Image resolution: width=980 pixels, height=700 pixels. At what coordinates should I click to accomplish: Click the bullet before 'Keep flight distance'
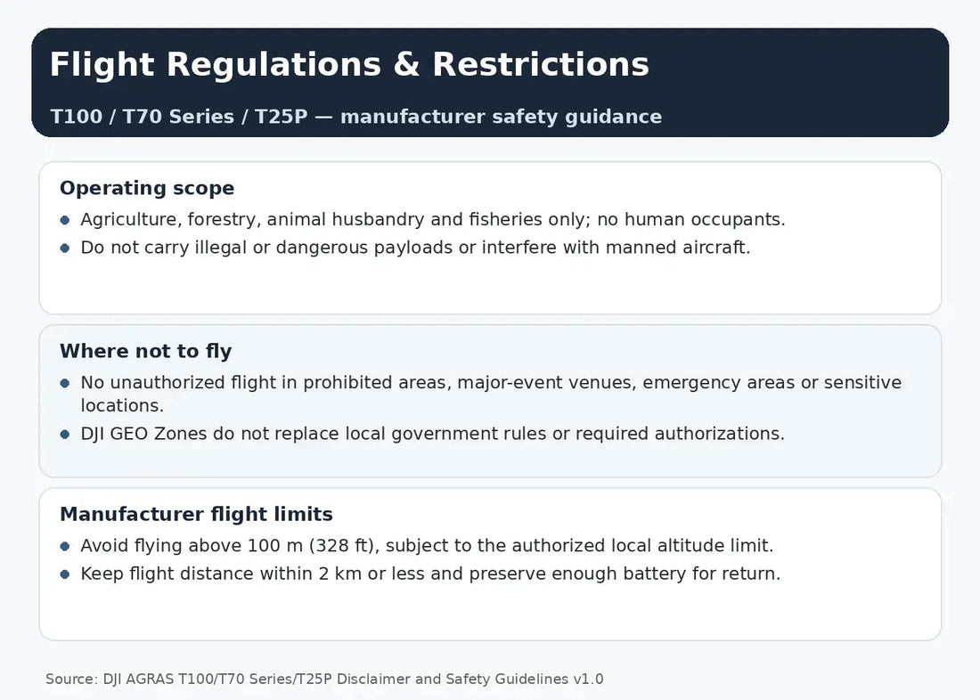click(x=65, y=574)
